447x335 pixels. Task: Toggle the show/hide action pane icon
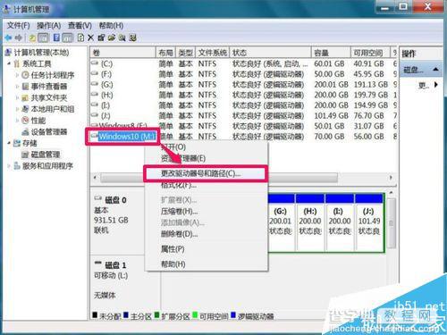click(x=67, y=38)
